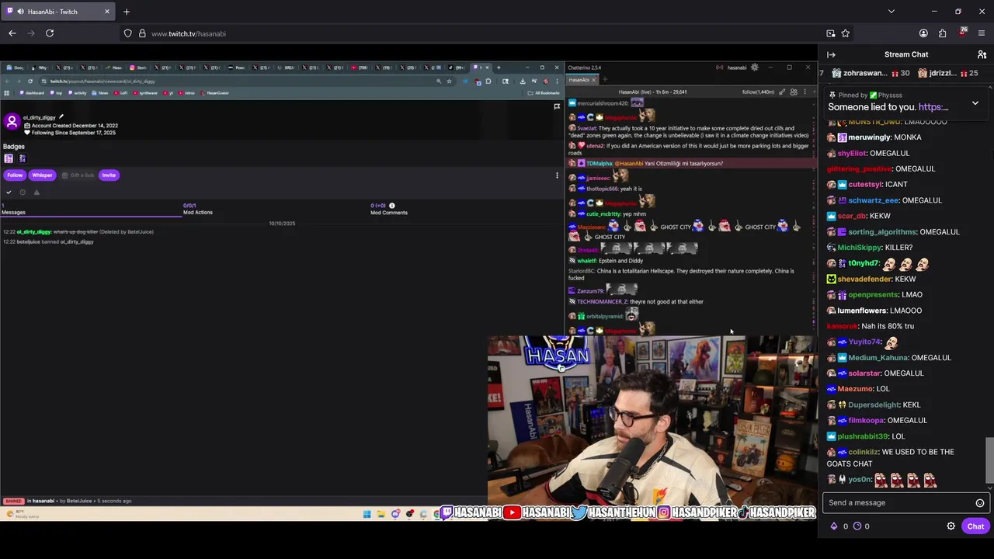
Task: Click the purple Chat send button
Action: (975, 526)
